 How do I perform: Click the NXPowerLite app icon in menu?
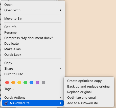(x=6, y=103)
